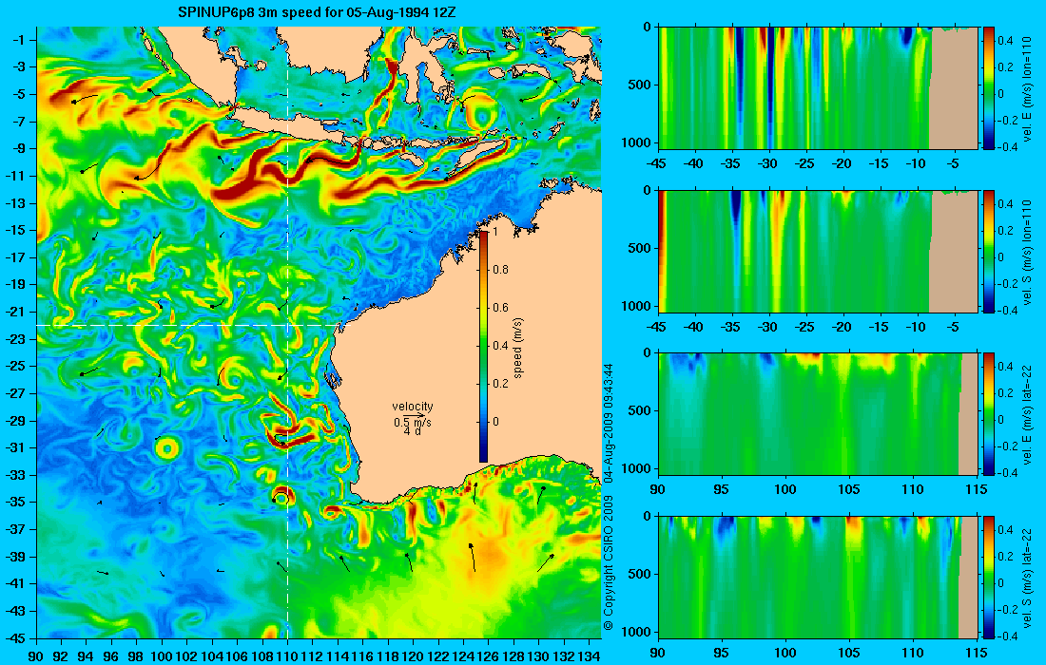Click the "115" x-axis tick of the bottom section panel
Viewport: 1046px width, 665px height.
pyautogui.click(x=978, y=652)
